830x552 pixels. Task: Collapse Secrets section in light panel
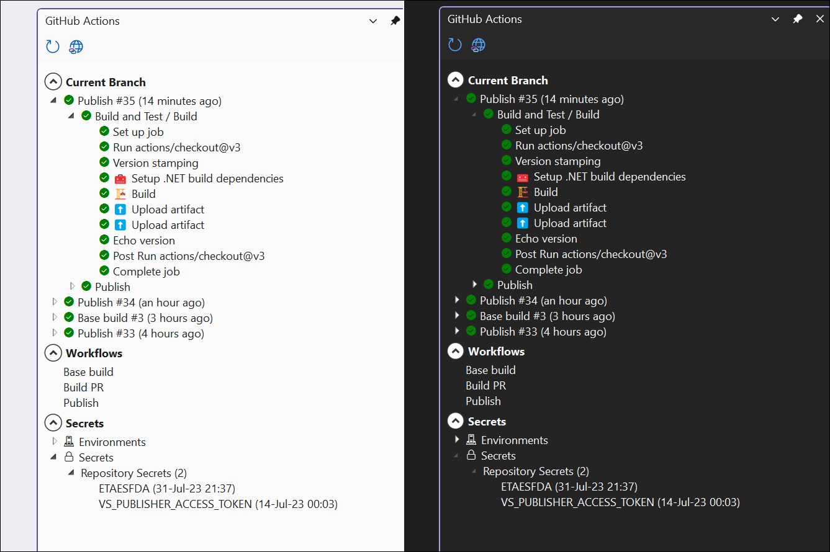(53, 423)
